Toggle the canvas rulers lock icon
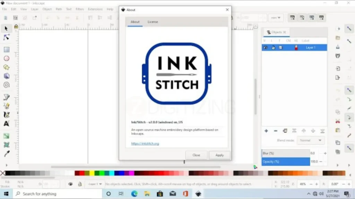 (x=16, y=26)
